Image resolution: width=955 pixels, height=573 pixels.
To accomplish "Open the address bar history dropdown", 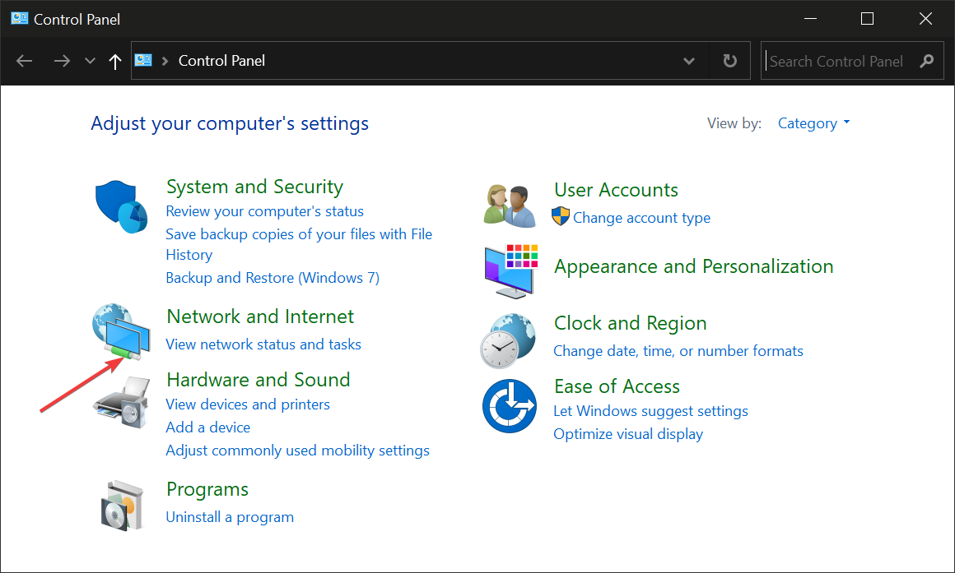I will tap(689, 62).
